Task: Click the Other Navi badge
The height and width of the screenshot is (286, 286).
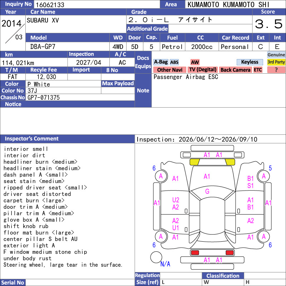Action: click(x=169, y=70)
